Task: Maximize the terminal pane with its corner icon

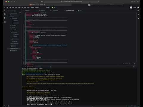Action: [x=134, y=67]
